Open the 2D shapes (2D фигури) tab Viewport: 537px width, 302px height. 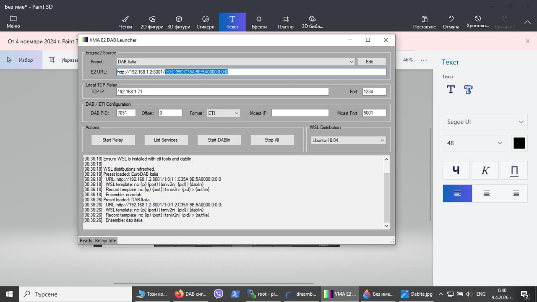pyautogui.click(x=152, y=22)
